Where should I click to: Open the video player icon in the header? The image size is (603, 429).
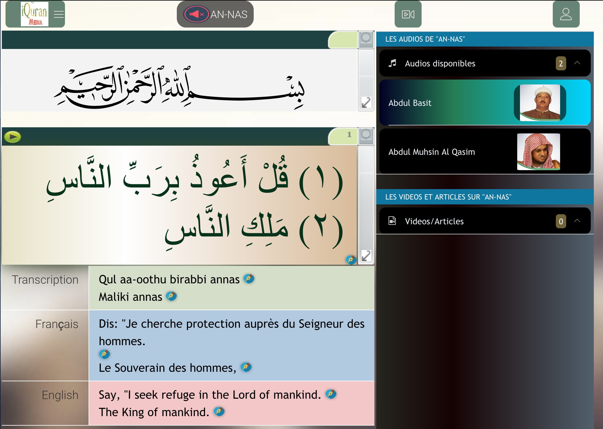tap(408, 14)
